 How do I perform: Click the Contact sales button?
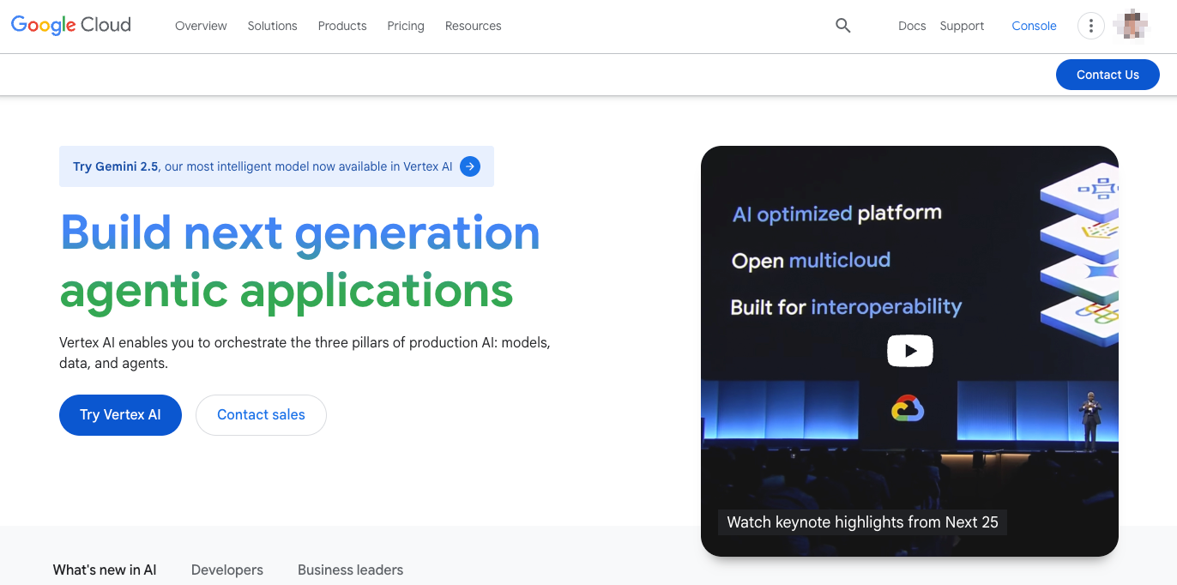pos(261,415)
